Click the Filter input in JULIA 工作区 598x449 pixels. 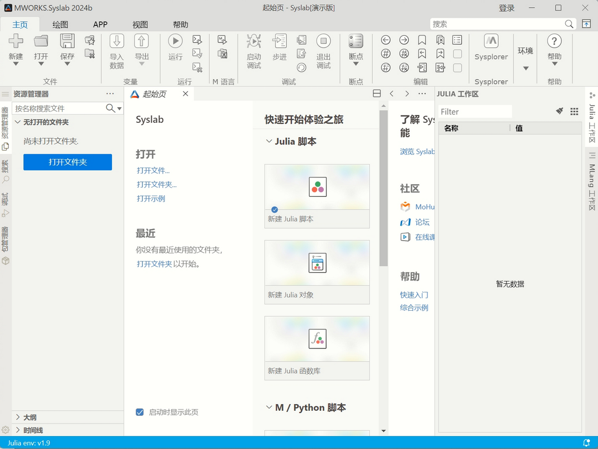point(475,112)
